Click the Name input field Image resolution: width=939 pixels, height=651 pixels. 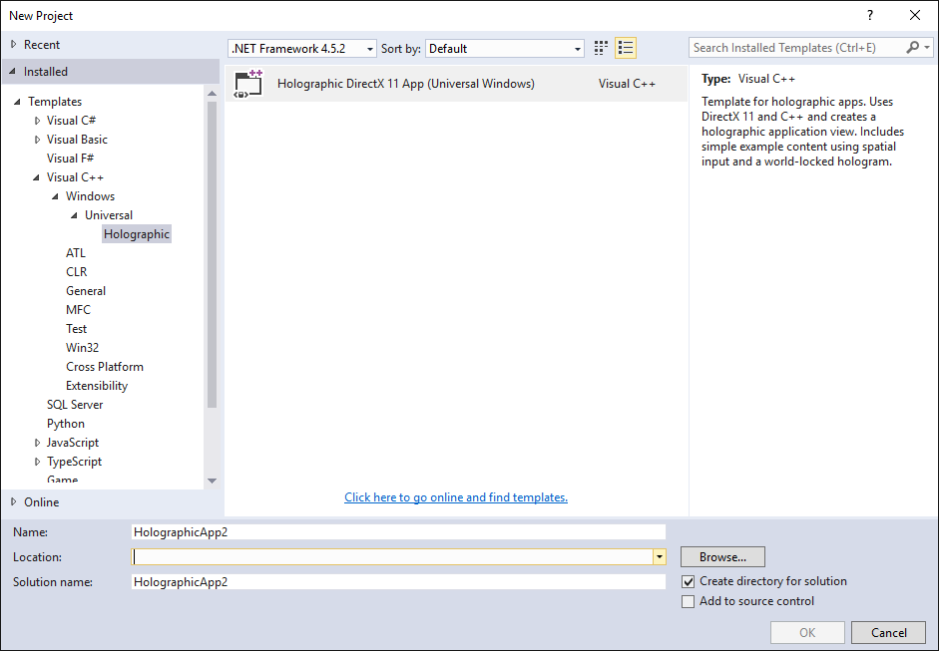398,532
